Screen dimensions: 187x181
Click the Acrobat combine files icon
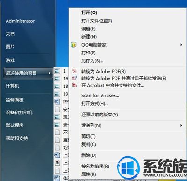[74, 85]
